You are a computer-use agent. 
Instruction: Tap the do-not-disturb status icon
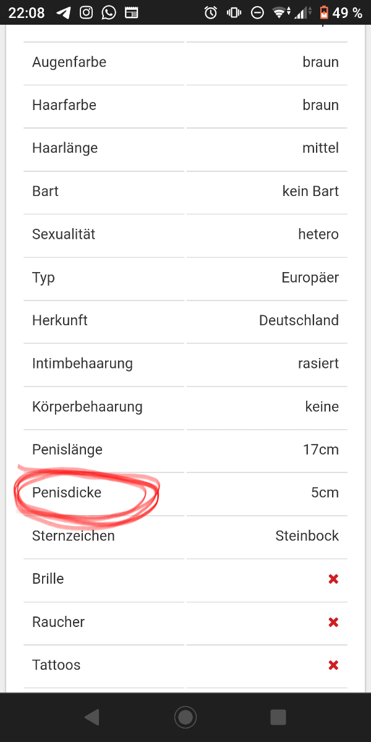tap(257, 12)
